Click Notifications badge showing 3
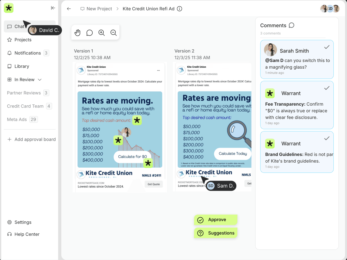This screenshot has width=347, height=260. (46, 53)
